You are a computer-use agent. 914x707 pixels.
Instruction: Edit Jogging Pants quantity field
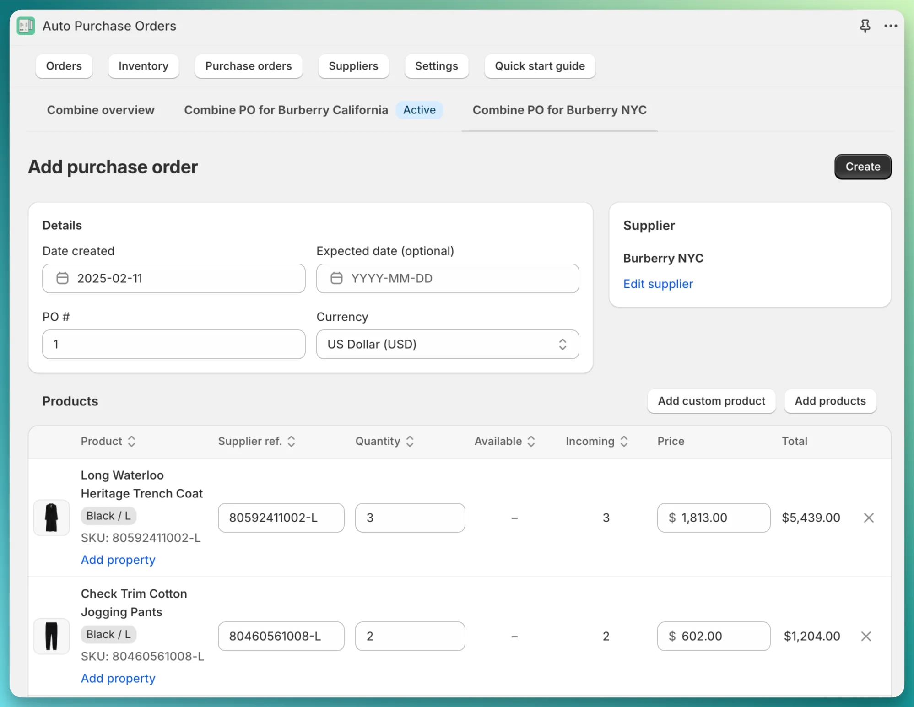(410, 636)
